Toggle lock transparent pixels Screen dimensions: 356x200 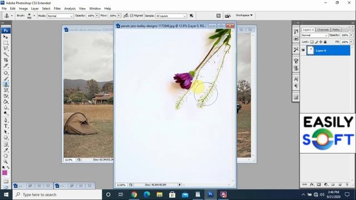312,42
